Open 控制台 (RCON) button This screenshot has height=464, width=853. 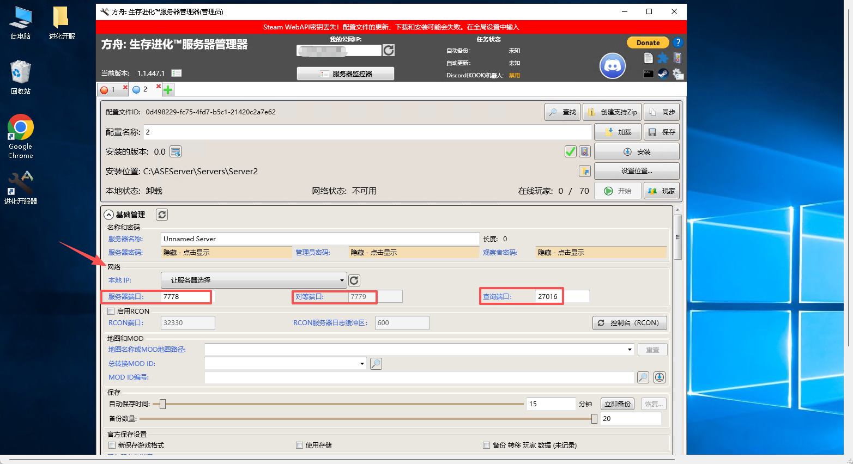click(x=630, y=323)
